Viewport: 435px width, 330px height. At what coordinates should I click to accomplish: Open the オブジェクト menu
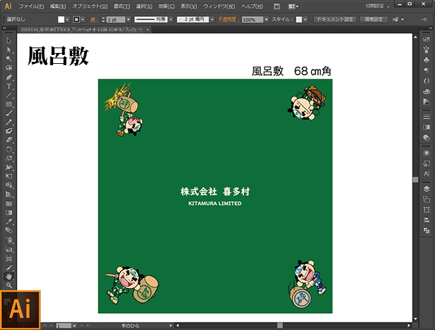click(90, 6)
